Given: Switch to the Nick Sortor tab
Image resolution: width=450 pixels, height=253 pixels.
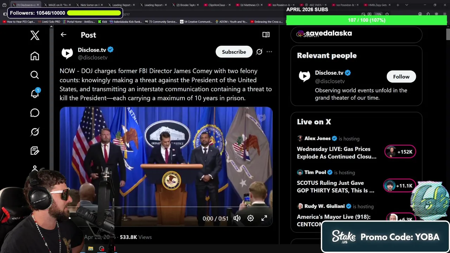Looking at the screenshot, I should [90, 5].
